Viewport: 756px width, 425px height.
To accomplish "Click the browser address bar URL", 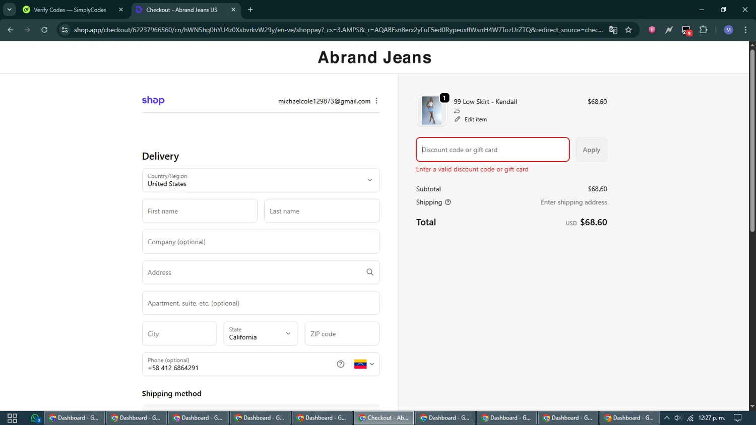I will 338,30.
